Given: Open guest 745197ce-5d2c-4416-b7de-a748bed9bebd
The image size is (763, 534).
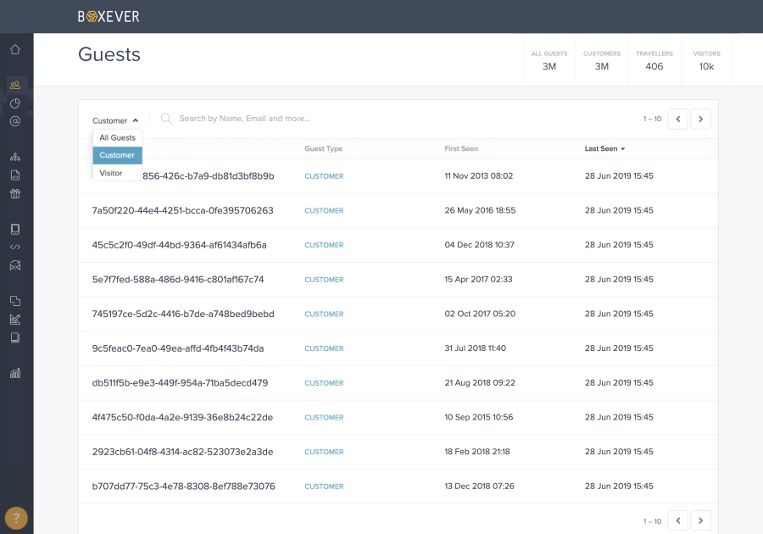Looking at the screenshot, I should click(x=183, y=314).
